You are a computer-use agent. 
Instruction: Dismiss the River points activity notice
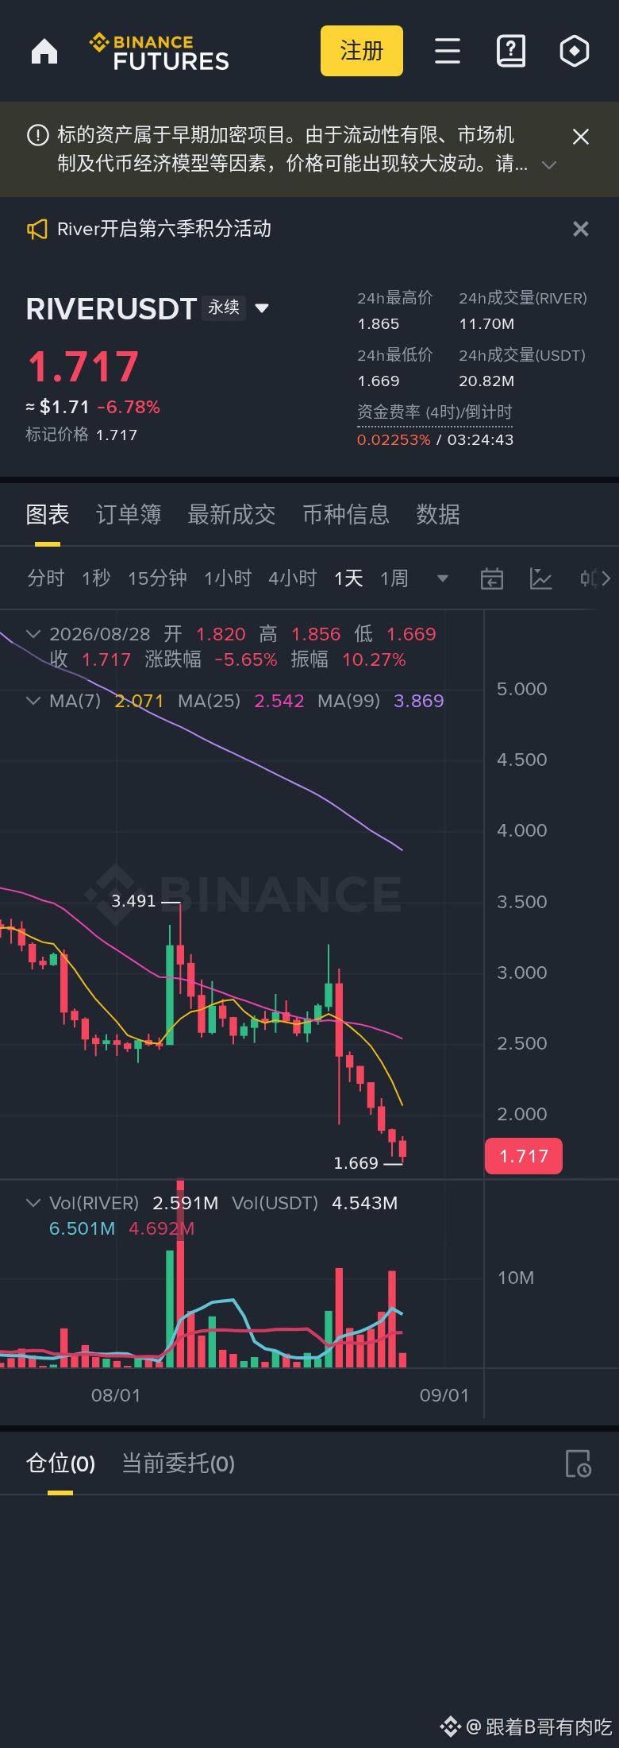coord(581,229)
